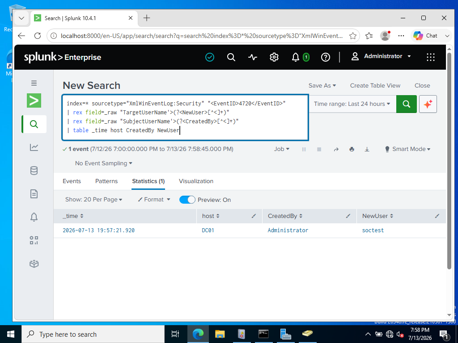Click the browser address bar
The width and height of the screenshot is (458, 343).
202,36
